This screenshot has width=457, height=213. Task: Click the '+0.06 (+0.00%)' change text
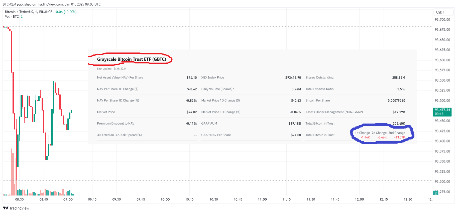click(65, 12)
